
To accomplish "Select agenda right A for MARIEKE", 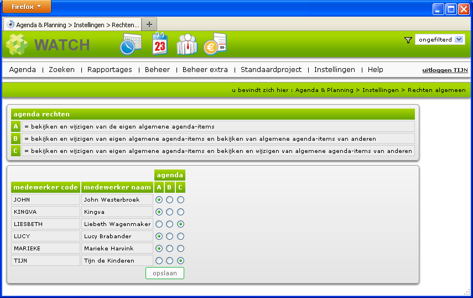I will [x=159, y=249].
